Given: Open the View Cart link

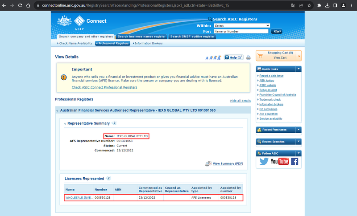Looking at the screenshot, I should tap(280, 58).
